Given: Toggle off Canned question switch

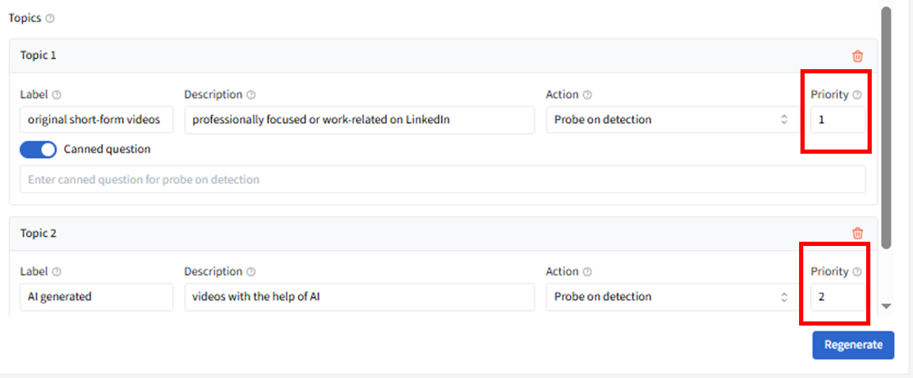Looking at the screenshot, I should coord(38,150).
